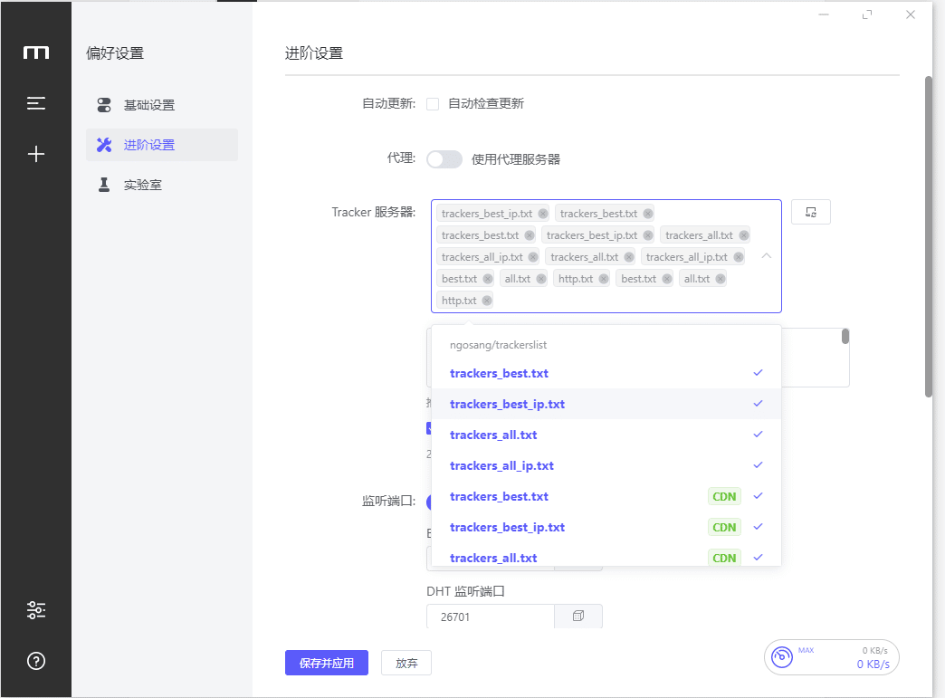Screen dimensions: 945x698
Task: Deselect highlighted trackers_best_ip.txt option in dropdown
Action: (x=606, y=404)
